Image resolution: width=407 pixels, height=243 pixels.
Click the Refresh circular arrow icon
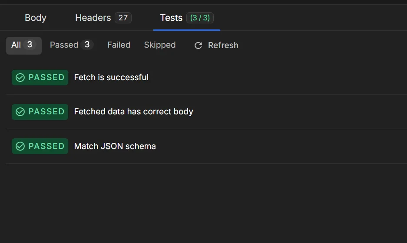199,45
